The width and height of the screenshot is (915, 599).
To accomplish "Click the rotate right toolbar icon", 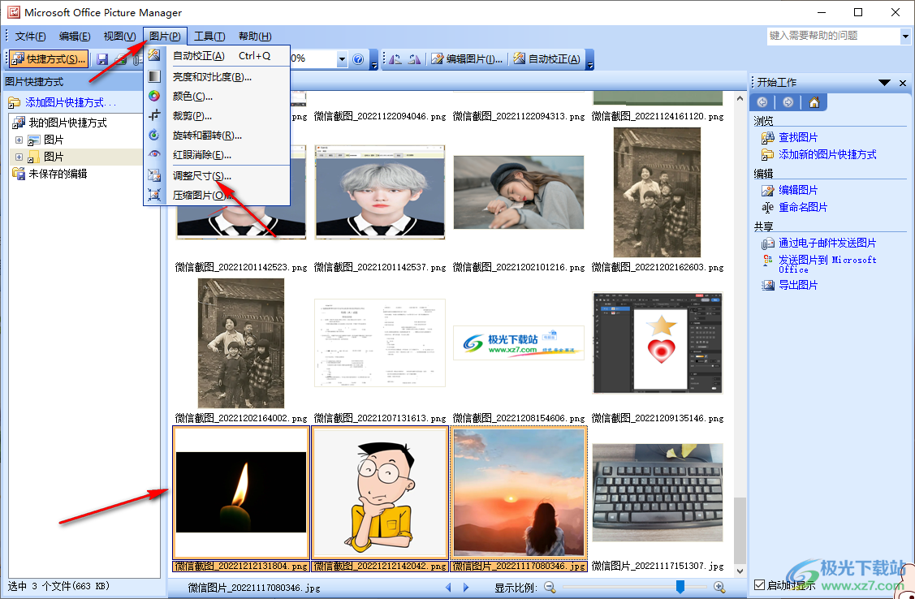I will [414, 59].
